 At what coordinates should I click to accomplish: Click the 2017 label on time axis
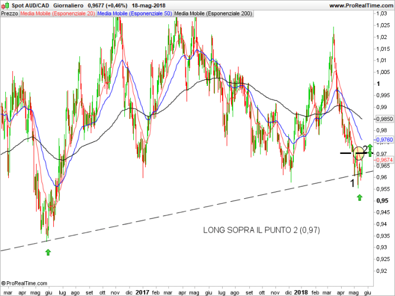[142, 292]
